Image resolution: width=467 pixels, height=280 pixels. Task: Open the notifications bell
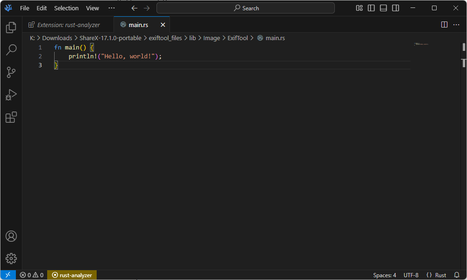coord(457,275)
